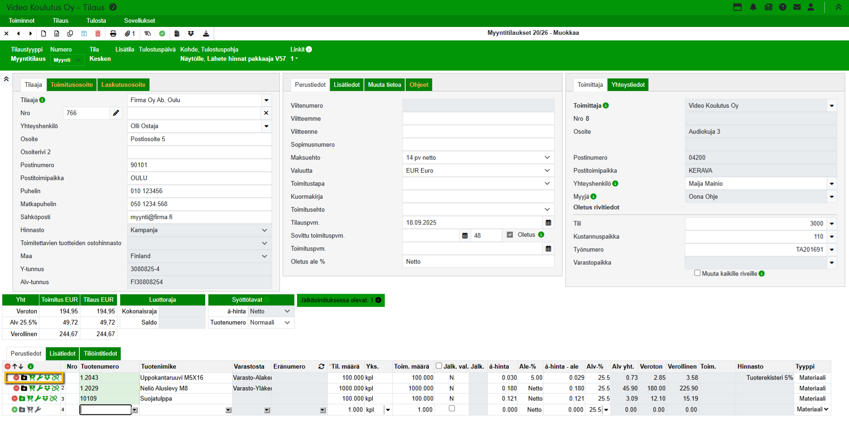
Task: Click the green checkmark approve icon
Action: (162, 33)
